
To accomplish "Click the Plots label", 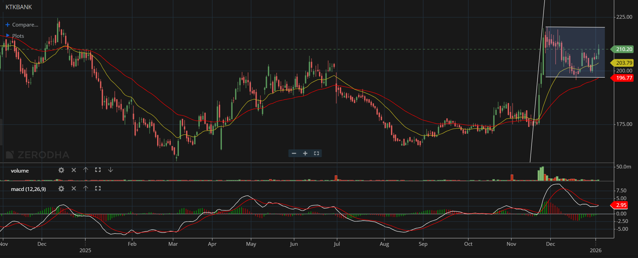I will (18, 36).
